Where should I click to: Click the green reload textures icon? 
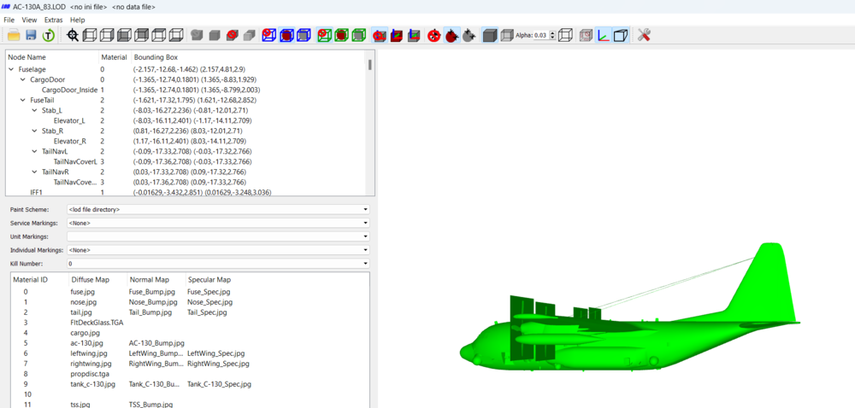click(49, 35)
